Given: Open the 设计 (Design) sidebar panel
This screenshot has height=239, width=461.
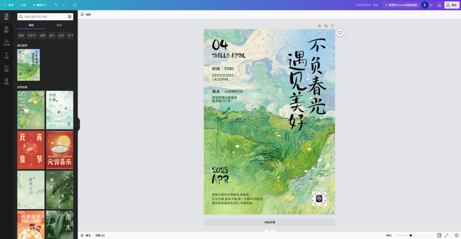Looking at the screenshot, I should tap(6, 17).
